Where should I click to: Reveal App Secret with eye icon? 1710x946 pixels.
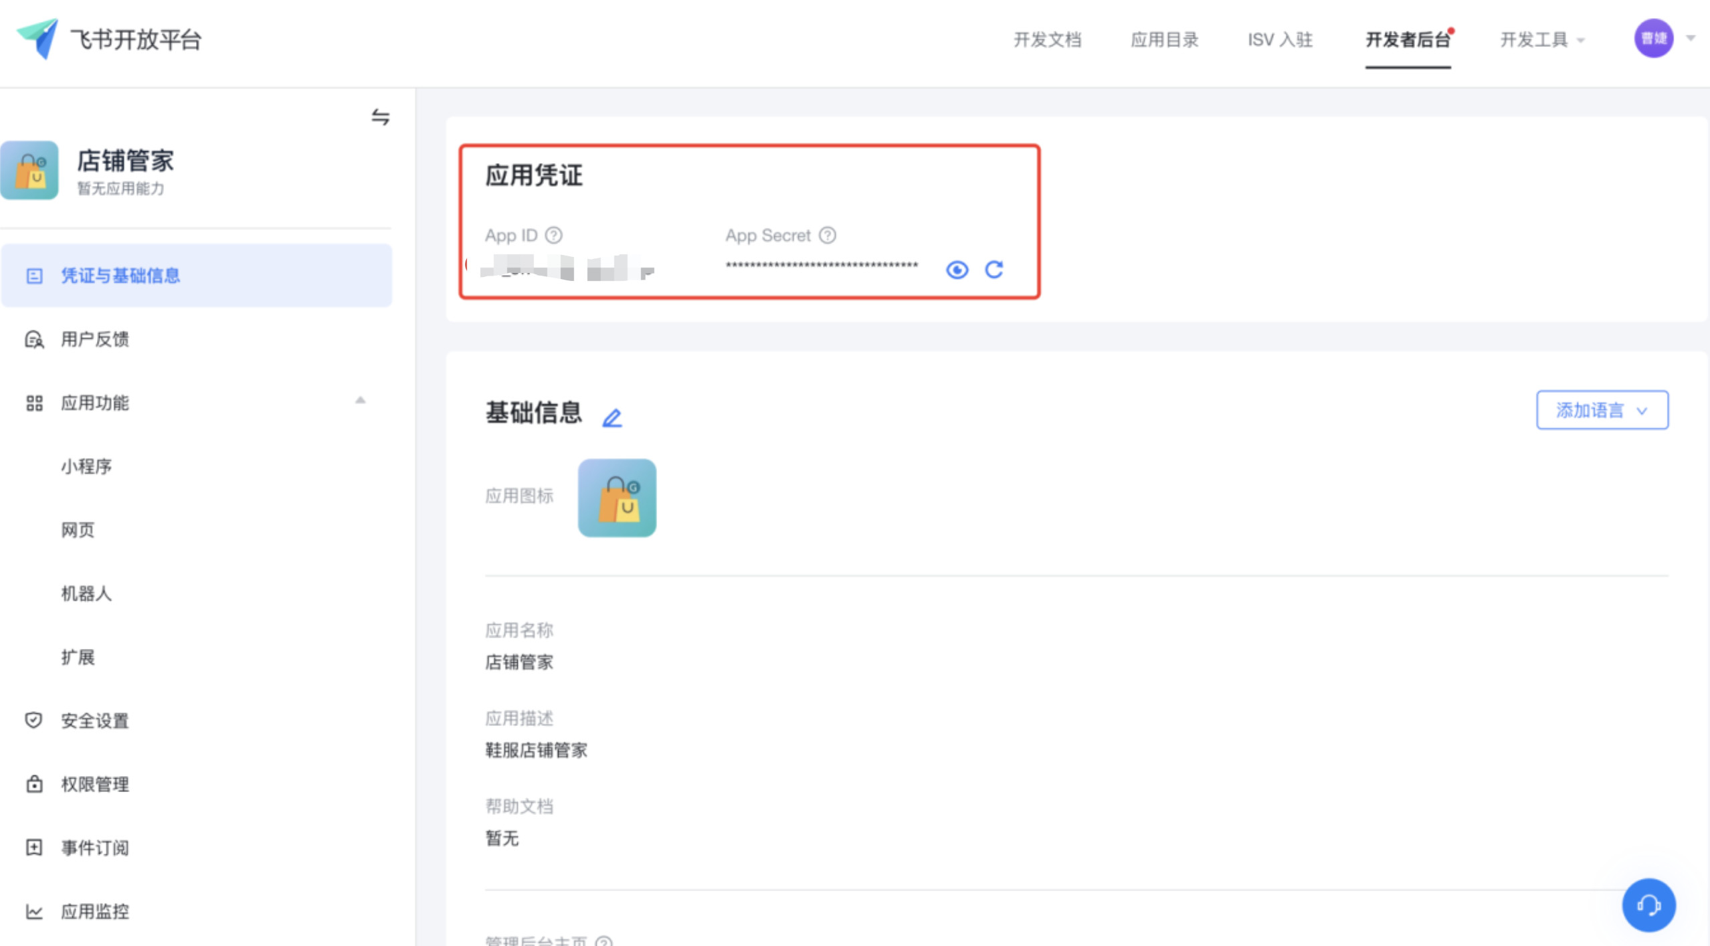tap(957, 270)
